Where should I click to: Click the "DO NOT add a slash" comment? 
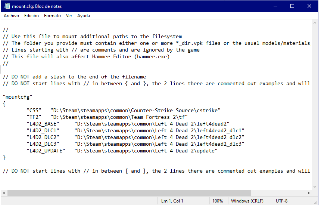pyautogui.click(x=74, y=77)
